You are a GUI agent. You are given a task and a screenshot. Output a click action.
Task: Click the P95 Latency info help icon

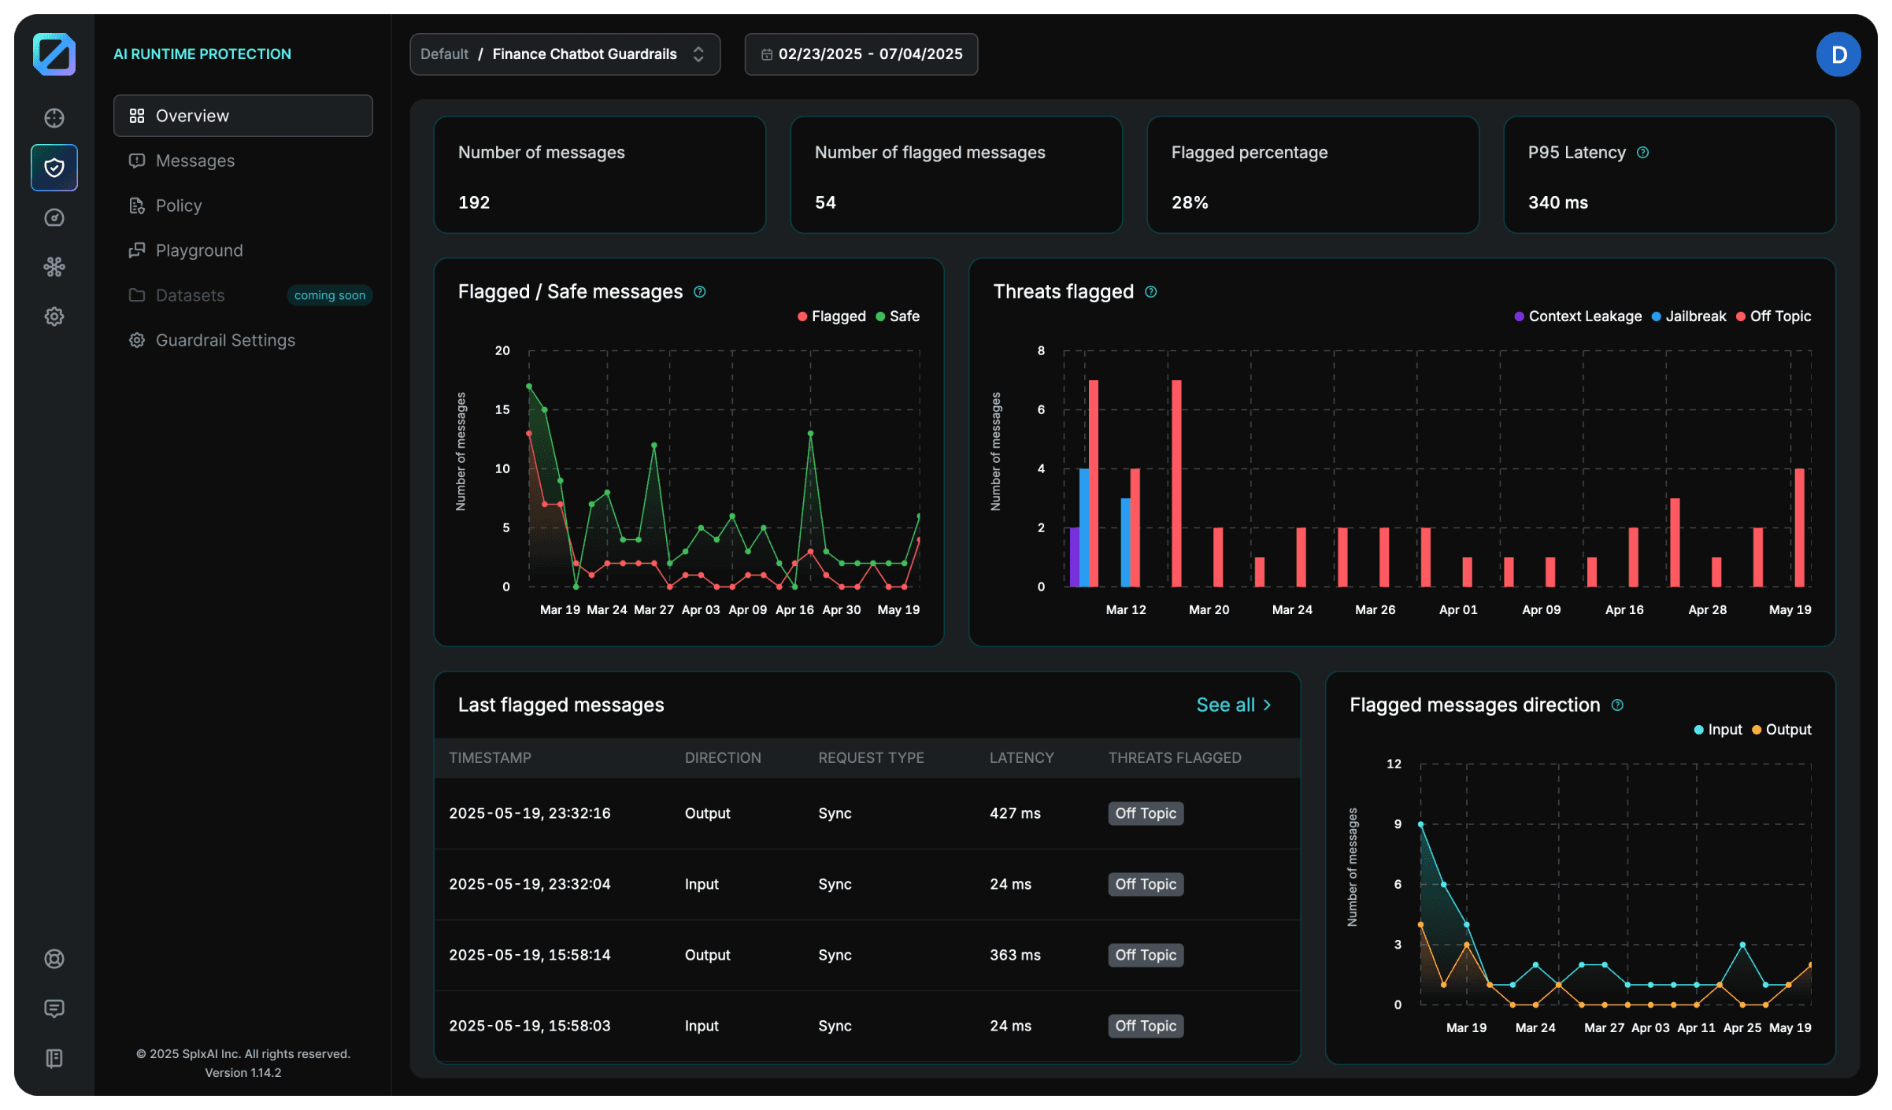1642,153
